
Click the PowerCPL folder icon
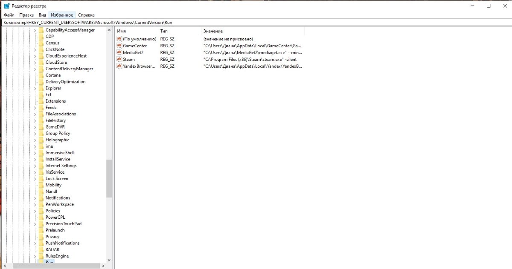coord(41,217)
